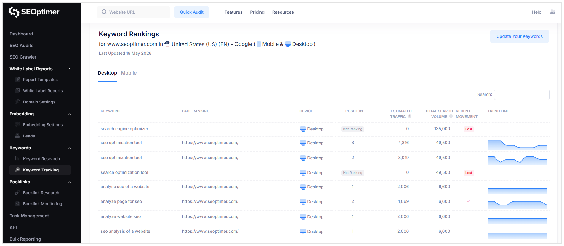Collapse the Backlinks section chevron
This screenshot has height=246, width=564.
tap(70, 182)
